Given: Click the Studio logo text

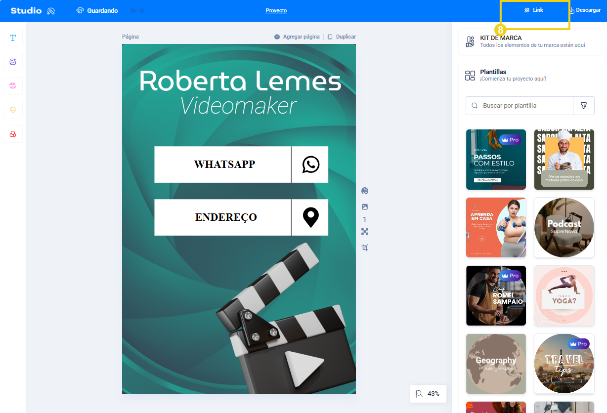Looking at the screenshot, I should (x=26, y=10).
